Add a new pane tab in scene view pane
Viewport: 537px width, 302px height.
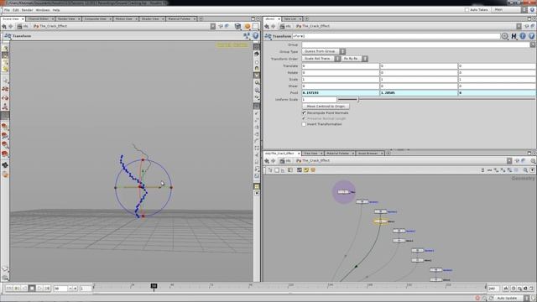coord(201,18)
